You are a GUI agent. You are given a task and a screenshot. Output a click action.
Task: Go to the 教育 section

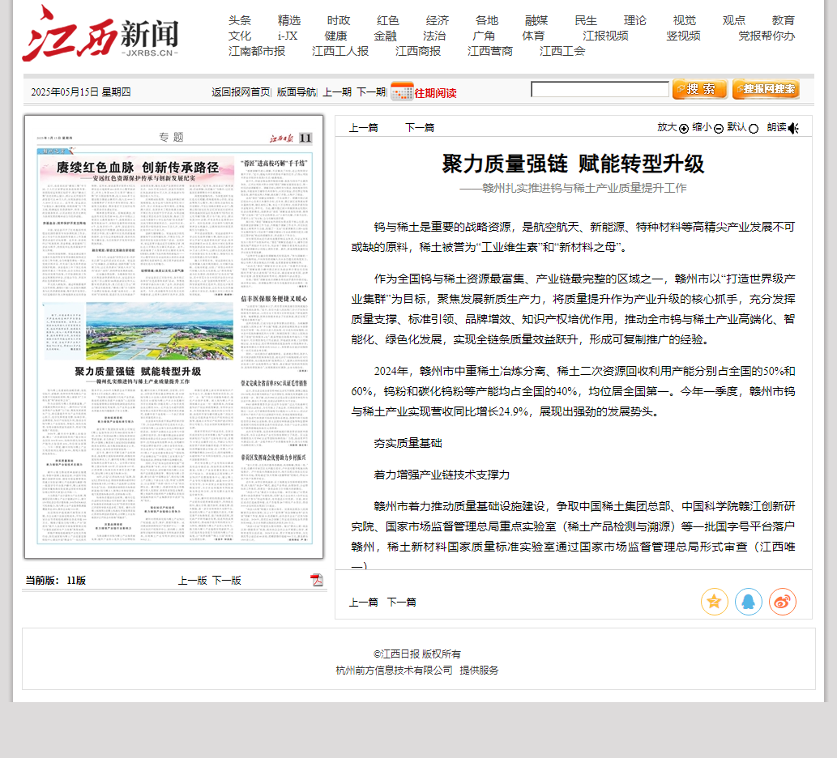click(x=784, y=21)
